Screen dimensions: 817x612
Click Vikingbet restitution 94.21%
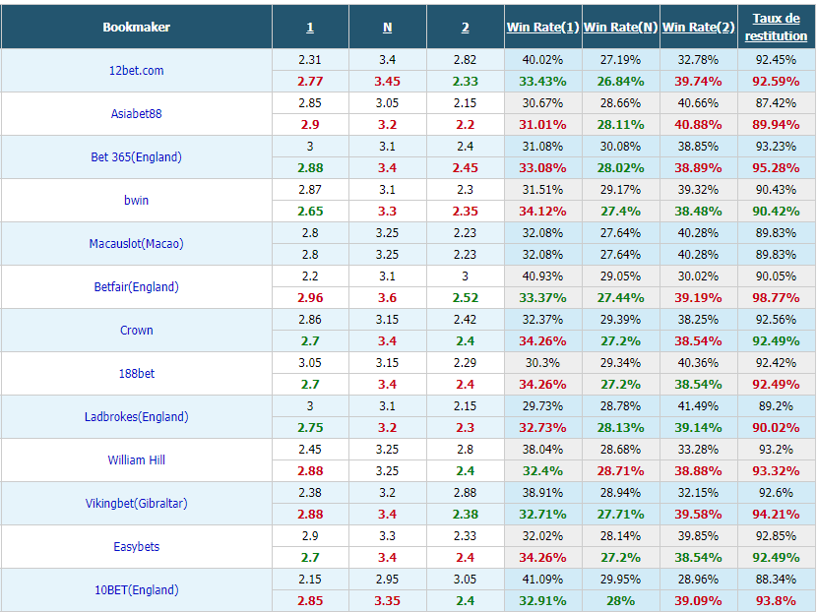pos(777,514)
